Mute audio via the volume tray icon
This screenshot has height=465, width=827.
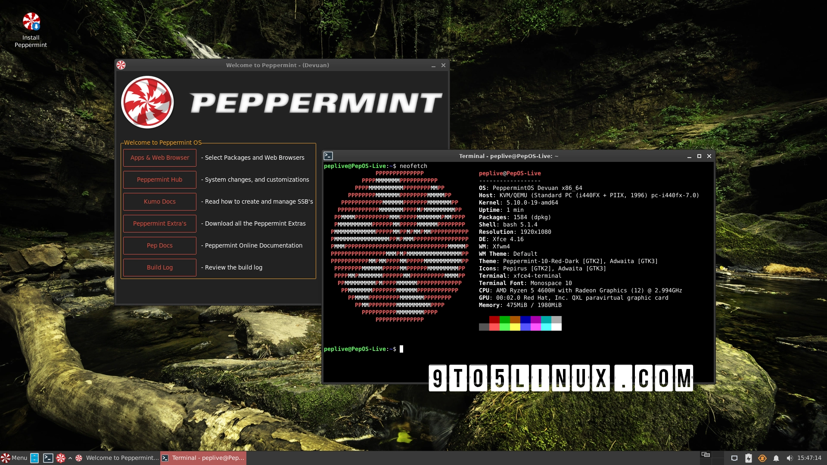(x=790, y=458)
